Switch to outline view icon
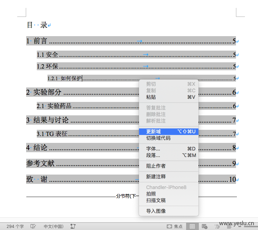 [217, 227]
